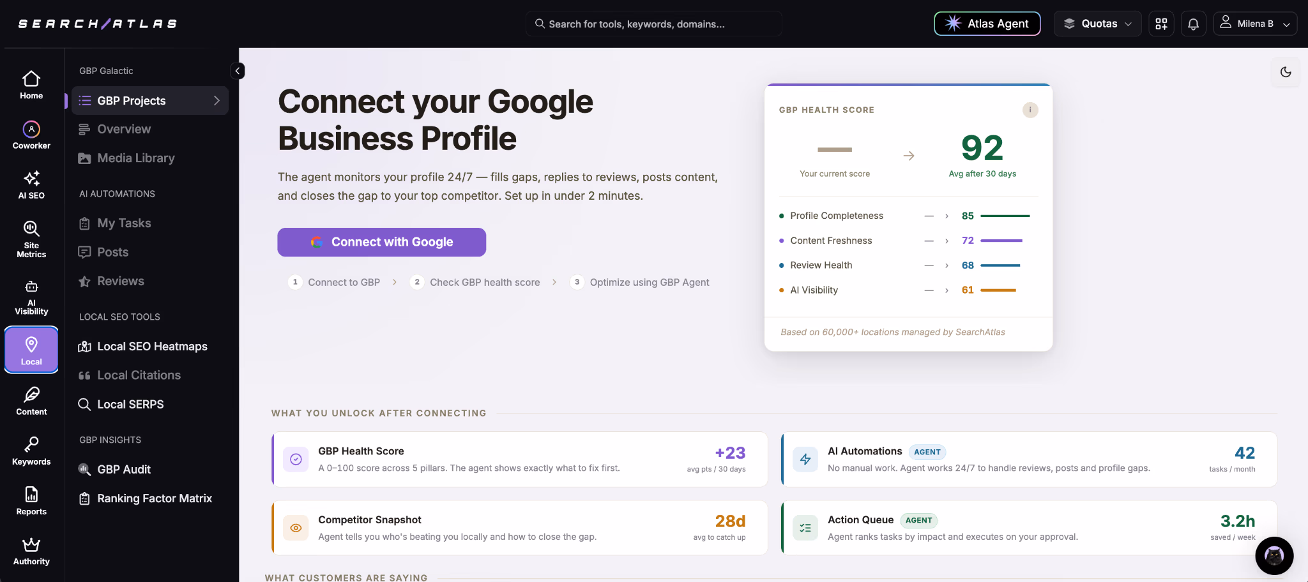Focus the tools and keywords search field
Viewport: 1308px width, 582px height.
pos(654,24)
